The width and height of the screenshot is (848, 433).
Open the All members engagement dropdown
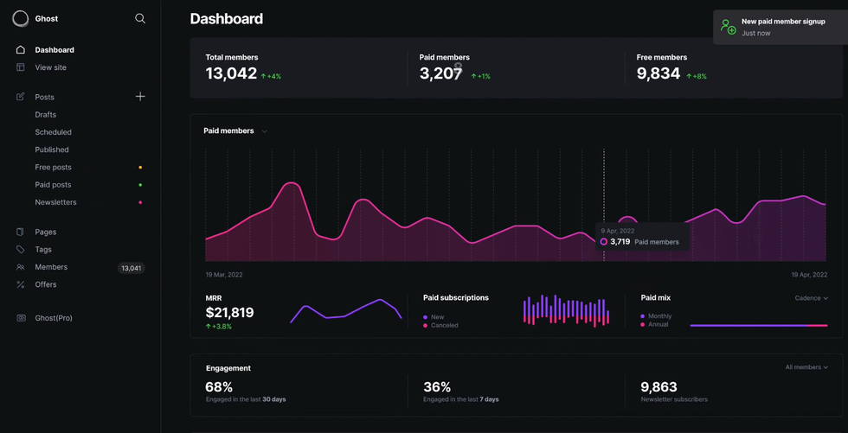[x=806, y=367]
